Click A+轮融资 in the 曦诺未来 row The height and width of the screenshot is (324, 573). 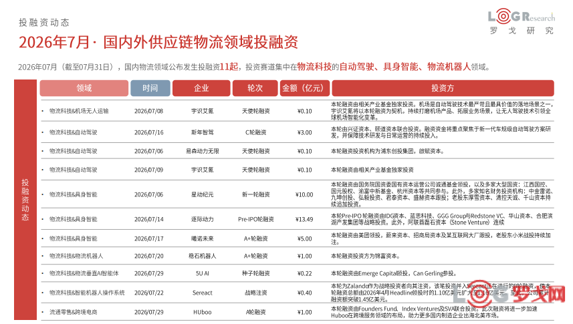256,239
